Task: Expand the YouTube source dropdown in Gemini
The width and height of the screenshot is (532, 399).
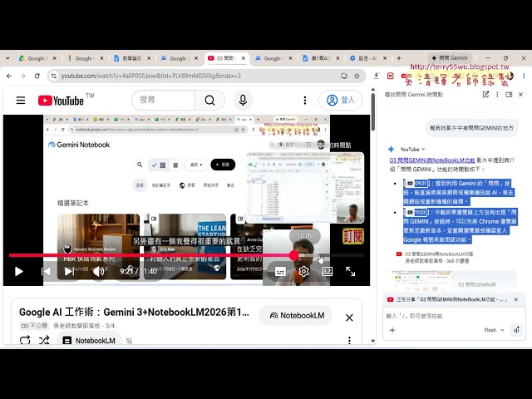Action: [x=412, y=150]
